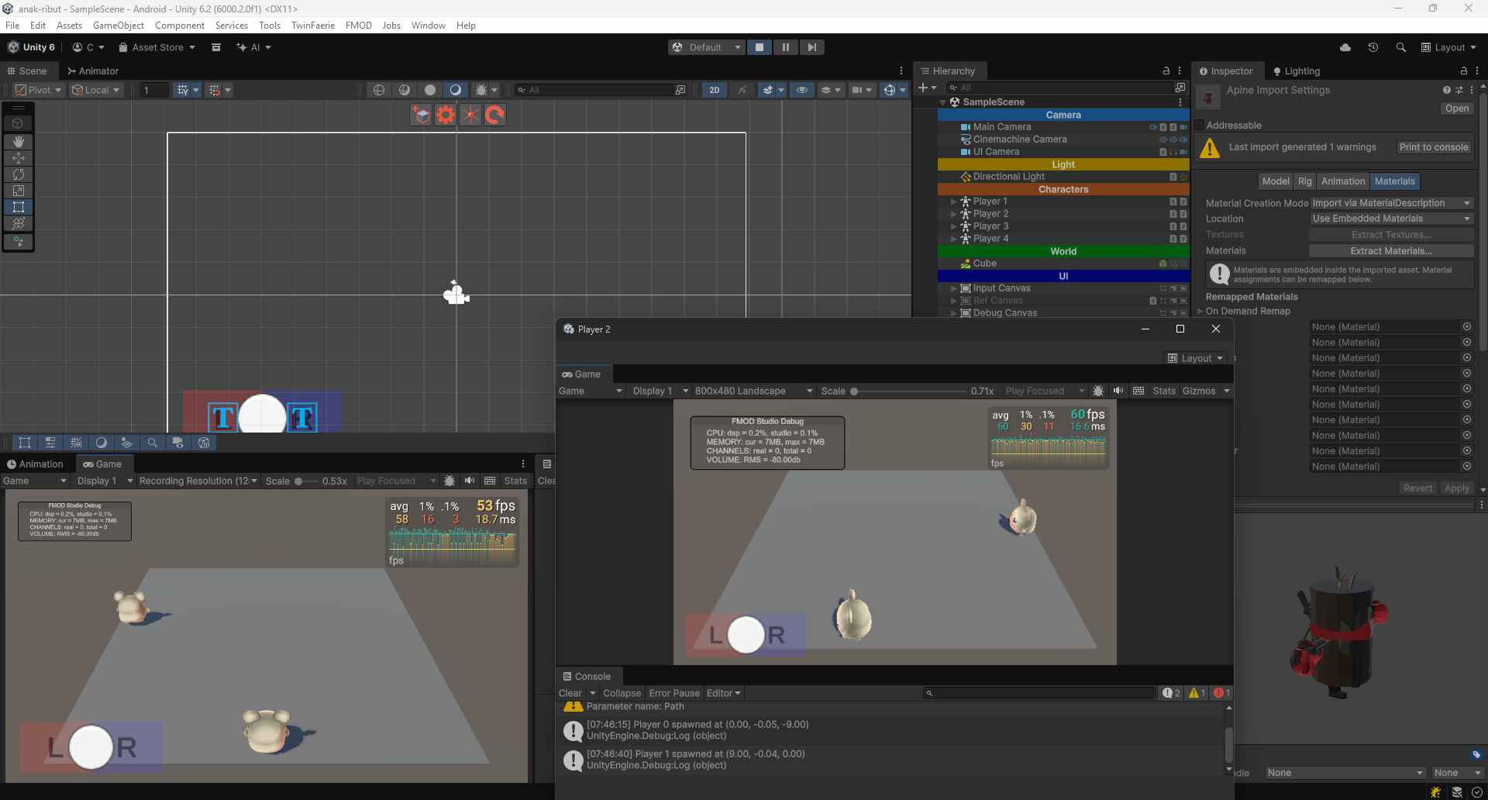The height and width of the screenshot is (800, 1488).
Task: Open the TwinFaerie menu
Action: 313,26
